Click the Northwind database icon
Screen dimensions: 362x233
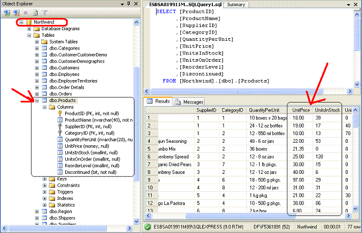pos(29,22)
